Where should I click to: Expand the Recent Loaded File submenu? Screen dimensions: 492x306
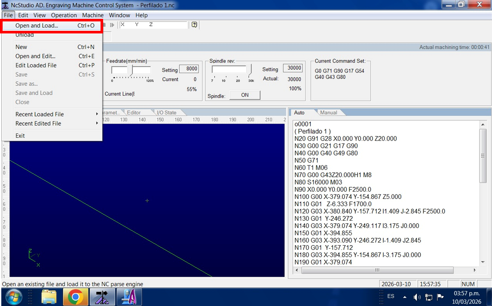[52, 114]
